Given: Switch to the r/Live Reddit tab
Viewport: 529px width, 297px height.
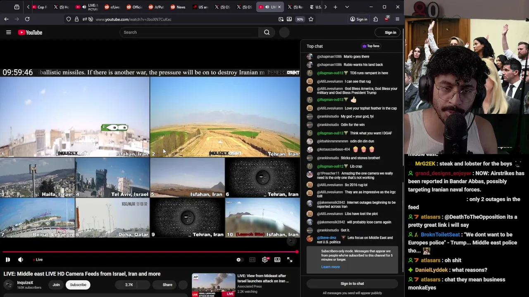Looking at the screenshot, I should pos(112,7).
